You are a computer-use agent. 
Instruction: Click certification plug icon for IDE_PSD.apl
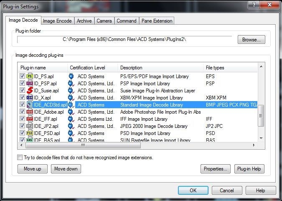[71, 133]
